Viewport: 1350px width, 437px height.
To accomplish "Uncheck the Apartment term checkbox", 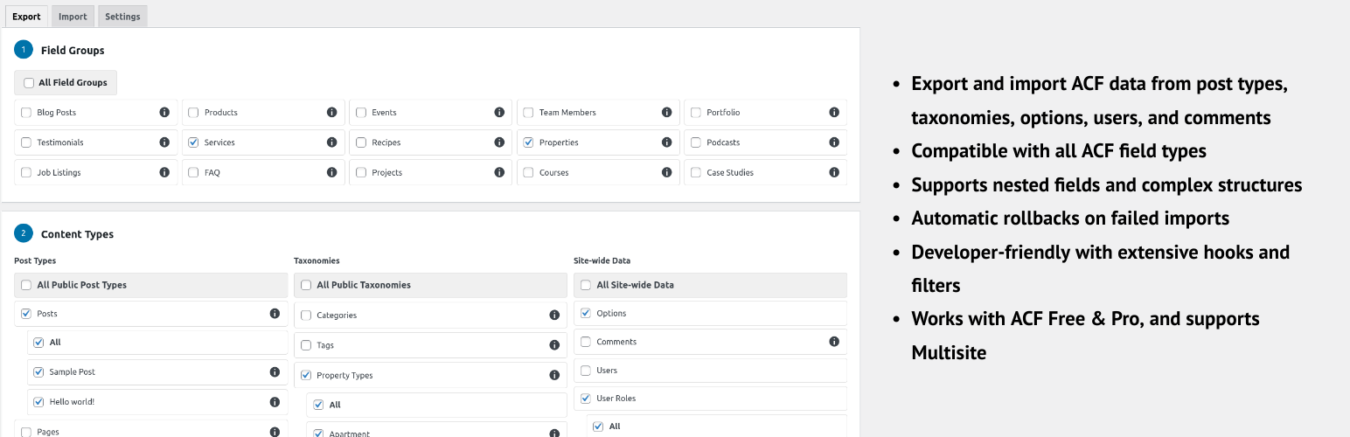I will (318, 433).
